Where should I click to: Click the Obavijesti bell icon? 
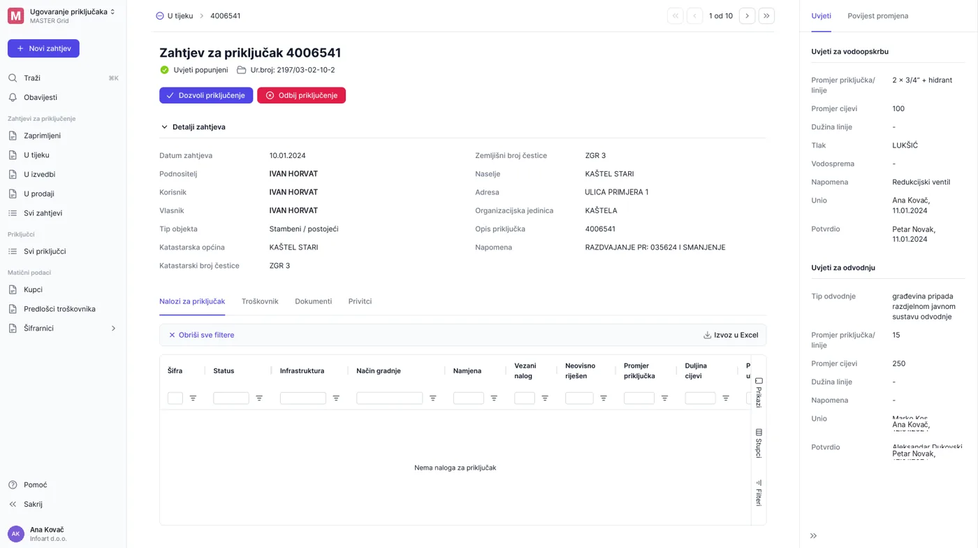tap(13, 97)
